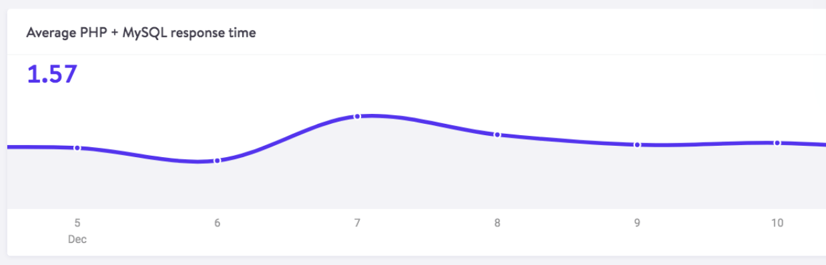
Task: Click the Dec month label
Action: coord(77,240)
